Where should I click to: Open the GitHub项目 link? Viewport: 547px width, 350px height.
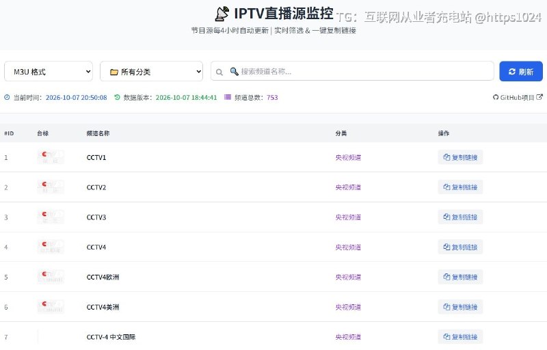point(518,97)
